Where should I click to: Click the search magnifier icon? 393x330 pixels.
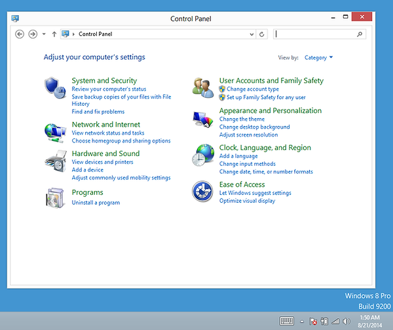click(x=360, y=34)
